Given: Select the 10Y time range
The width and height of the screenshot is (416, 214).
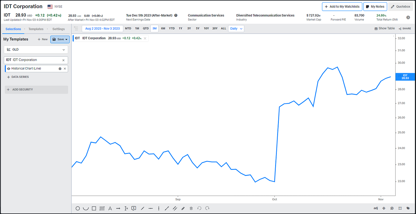Looking at the screenshot, I should coord(206,28).
